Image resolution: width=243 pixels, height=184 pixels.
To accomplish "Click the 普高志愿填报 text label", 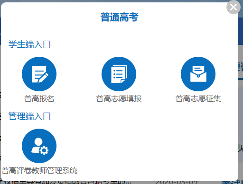I will point(119,99).
